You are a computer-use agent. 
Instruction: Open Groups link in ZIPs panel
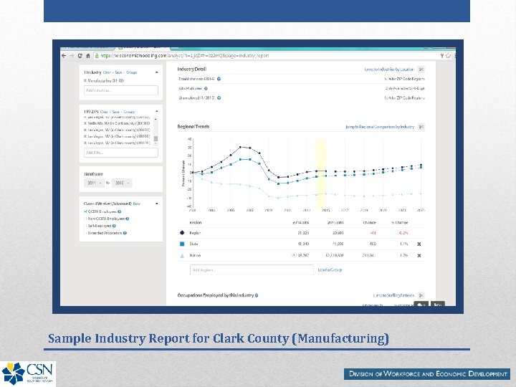click(x=129, y=112)
